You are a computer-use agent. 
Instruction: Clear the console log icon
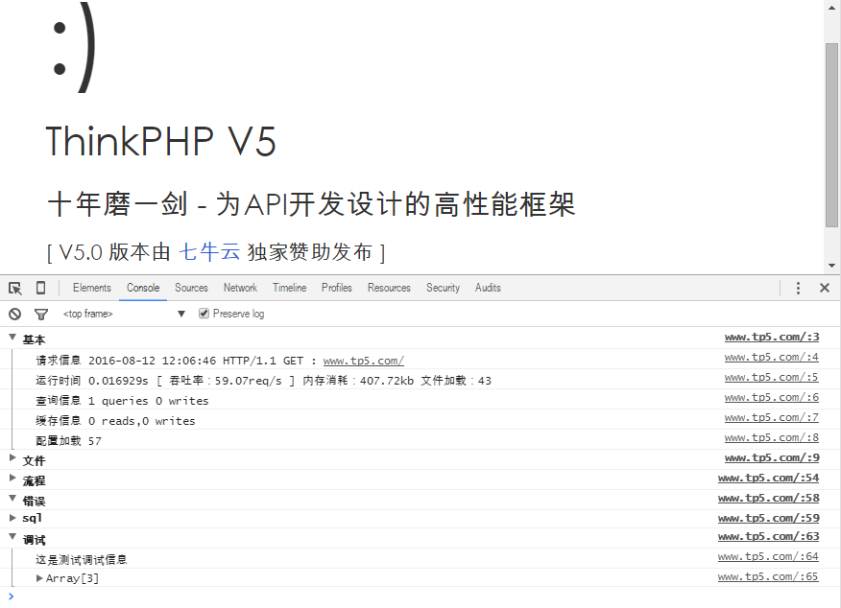coord(15,314)
